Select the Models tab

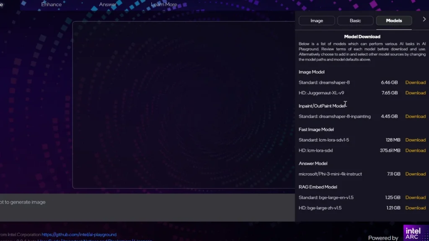(394, 21)
